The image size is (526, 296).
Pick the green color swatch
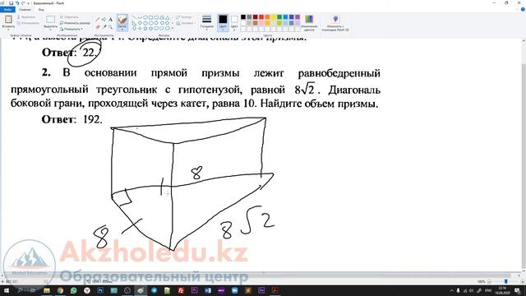pos(279,17)
